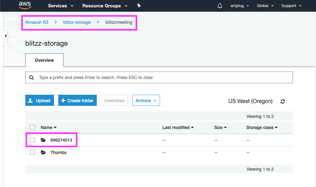Open the artplug account menu
This screenshot has height=187, width=316.
(x=240, y=6)
